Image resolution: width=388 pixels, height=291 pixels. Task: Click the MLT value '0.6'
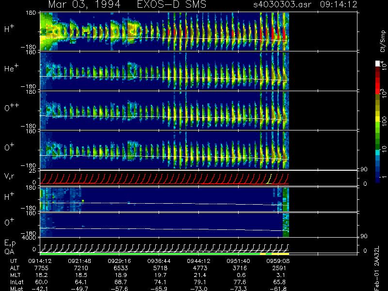pyautogui.click(x=242, y=275)
